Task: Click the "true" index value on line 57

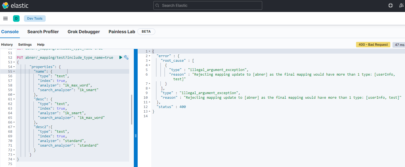Action: [x=61, y=81]
